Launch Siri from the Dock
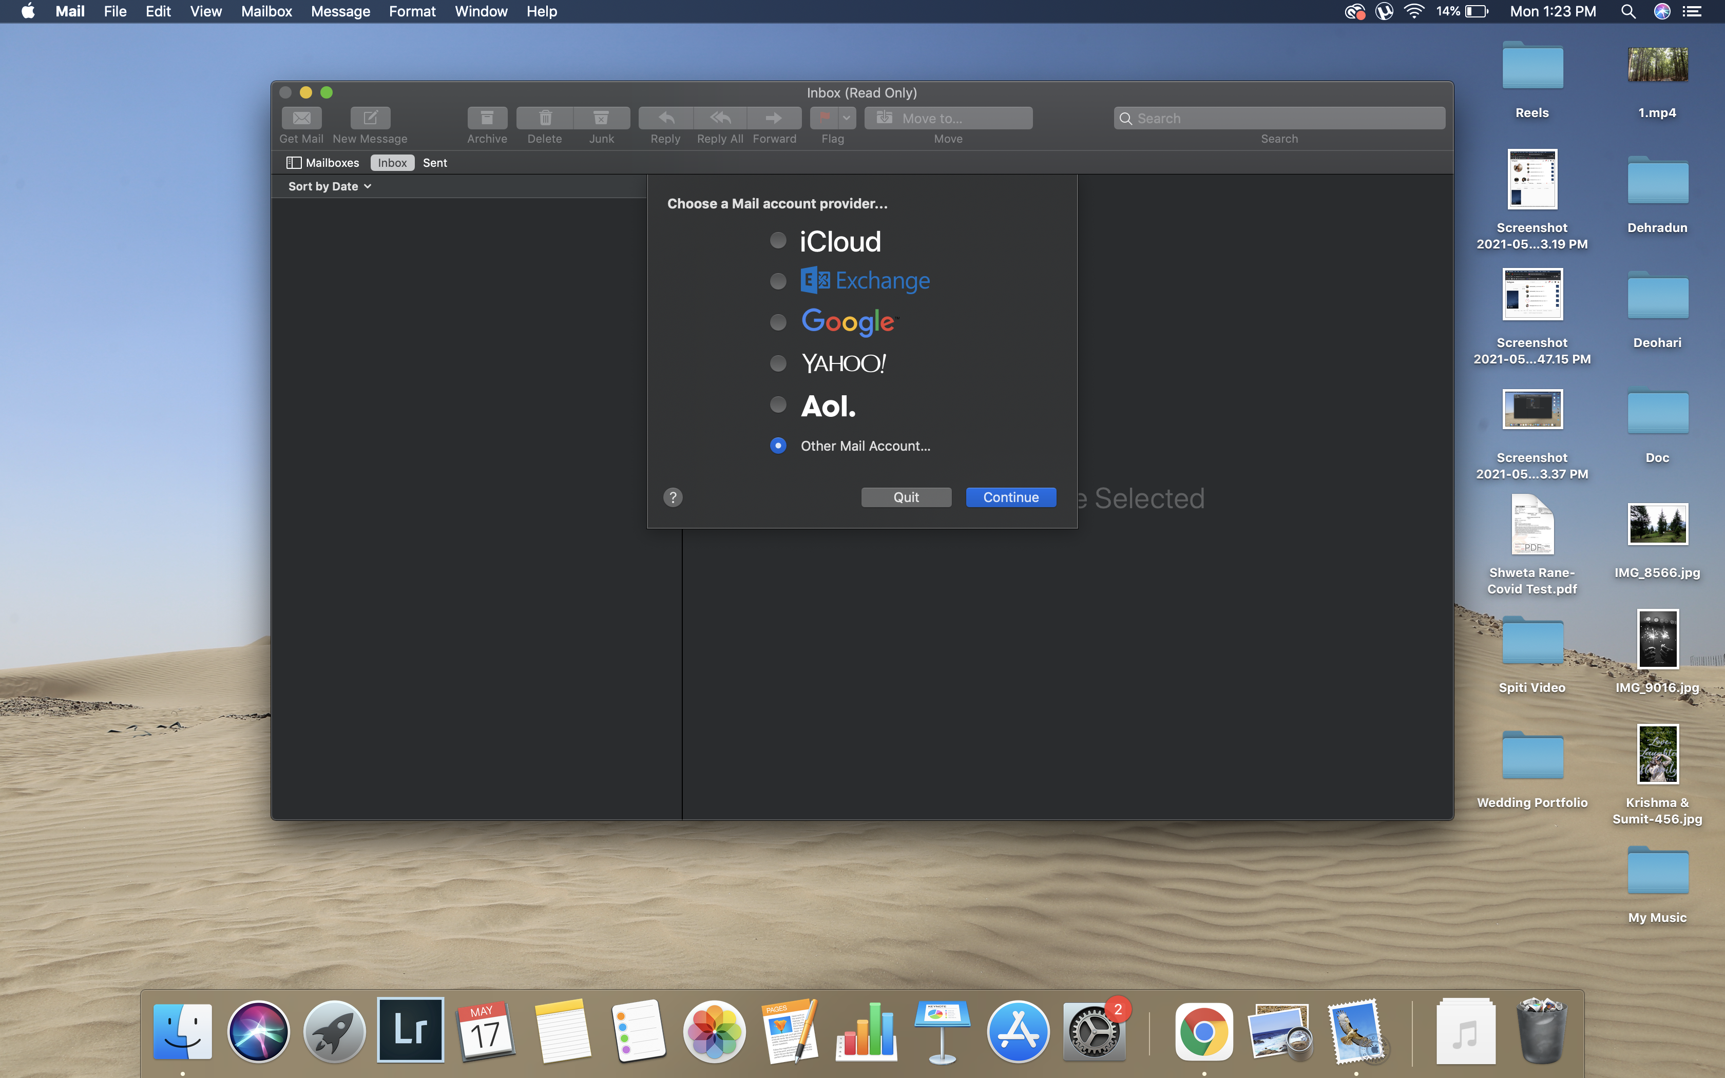Screen dimensions: 1725x1078 (x=258, y=1031)
